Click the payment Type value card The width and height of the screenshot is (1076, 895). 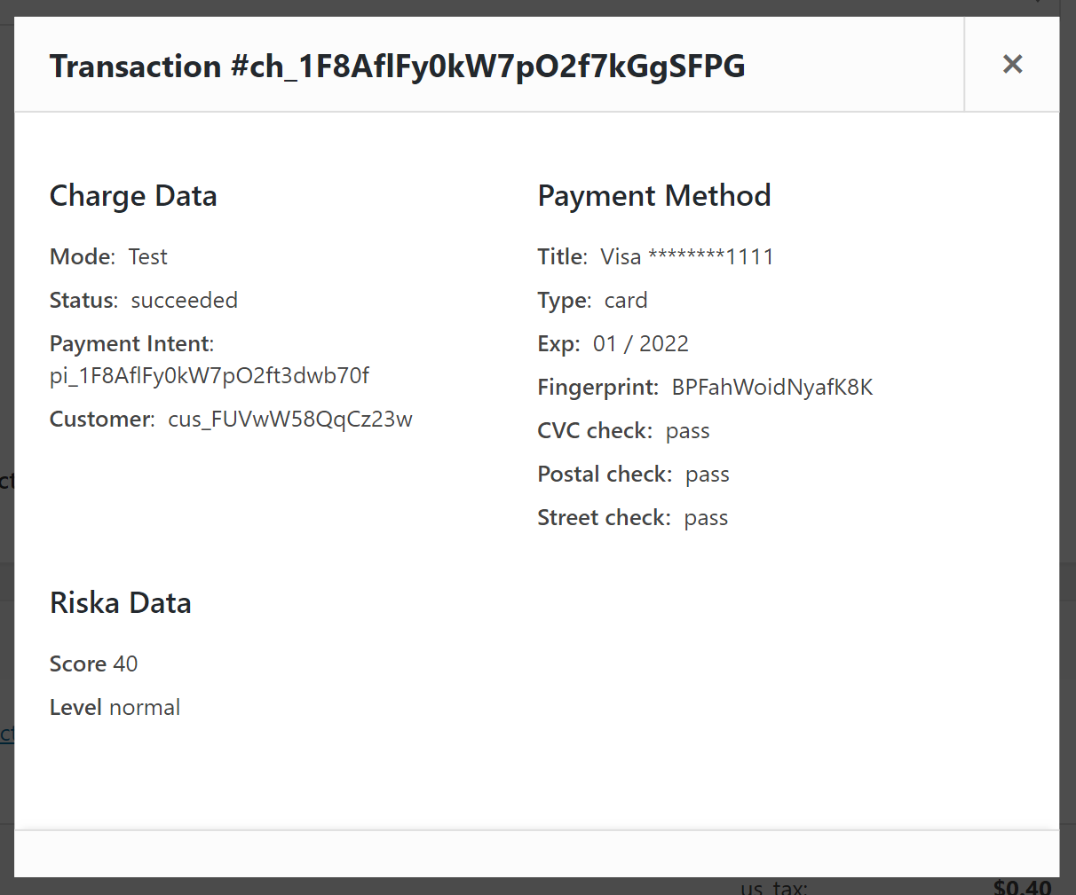[x=626, y=301]
